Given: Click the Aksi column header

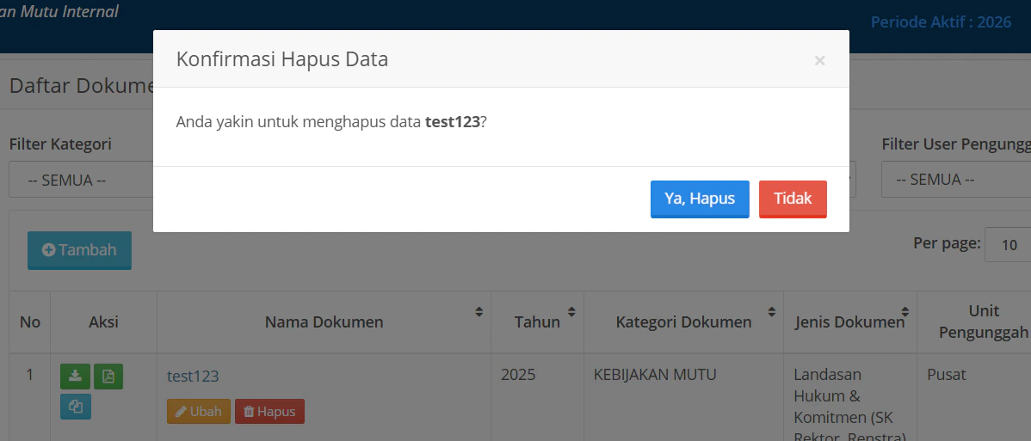Looking at the screenshot, I should 103,322.
